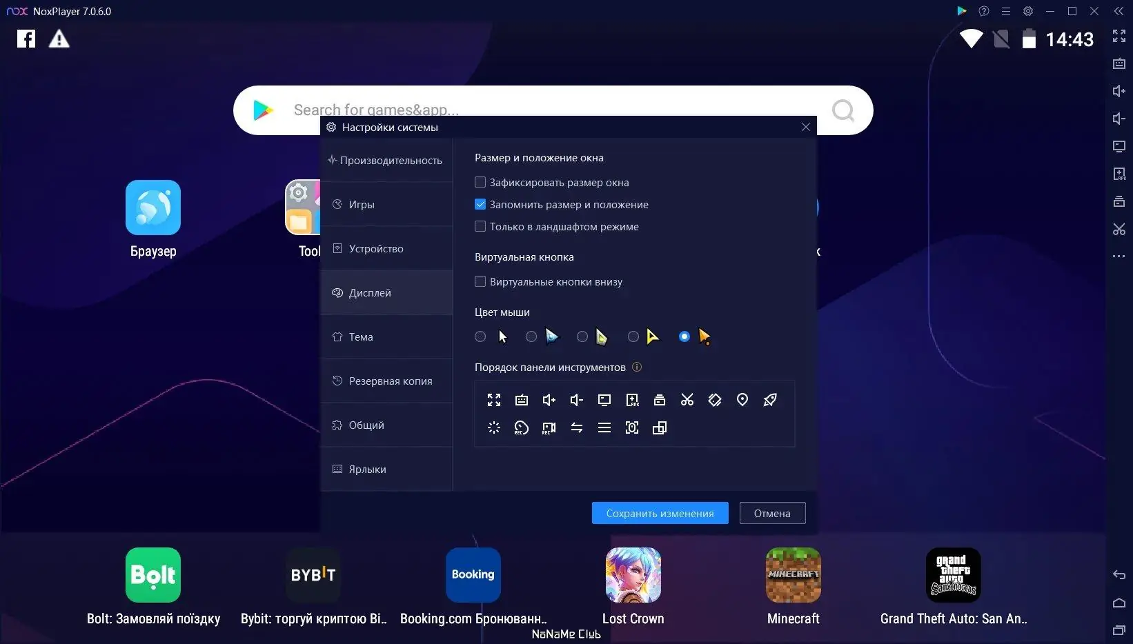This screenshot has width=1133, height=644.
Task: Switch to the Дисплей settings tab
Action: (x=386, y=292)
